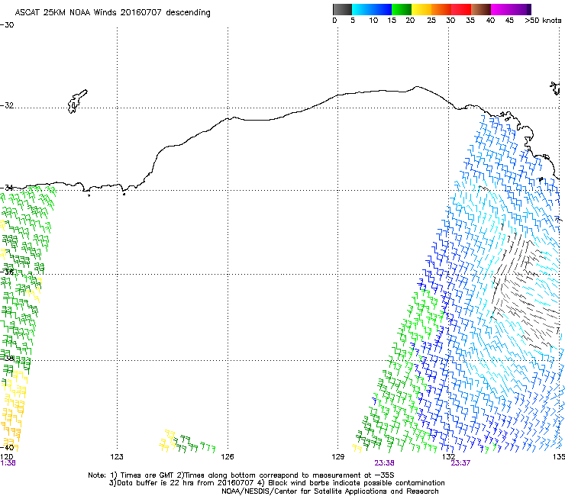Click the note 'Black wind barbs indicate possible contamination'
The width and height of the screenshot is (565, 496).
pos(357,483)
